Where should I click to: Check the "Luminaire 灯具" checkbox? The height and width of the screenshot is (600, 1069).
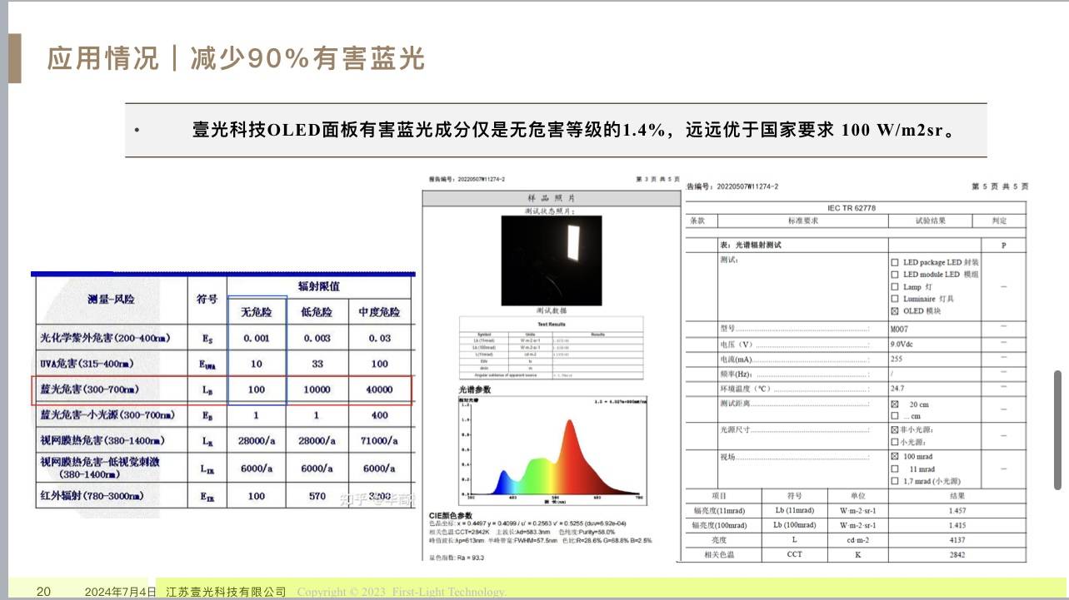pyautogui.click(x=894, y=299)
